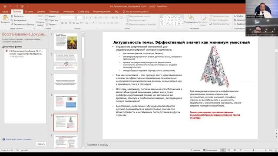The image size is (278, 156).
Task: Open the font color dropdown
Action: (x=96, y=23)
